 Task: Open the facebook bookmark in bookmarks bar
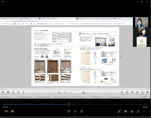[x=18, y=24]
